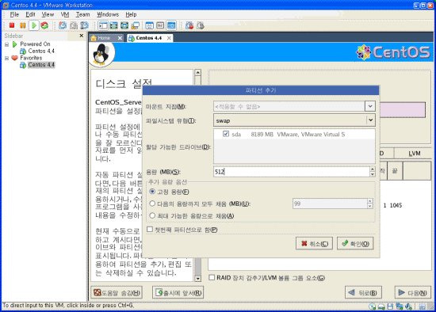Viewport: 436px width, 312px height.
Task: Check RAID 장치 감추기/LVM checkbox
Action: (x=212, y=277)
